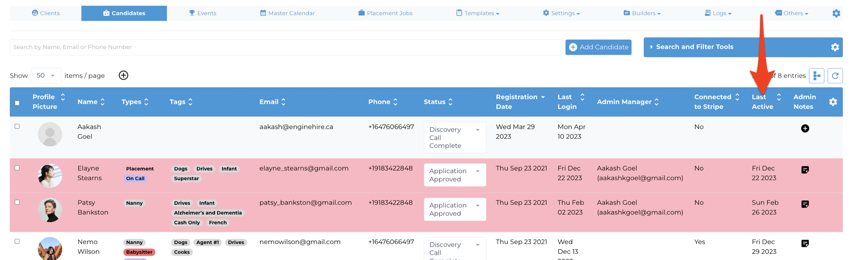Click the gear icon in Search and Filter Tools
Image resolution: width=852 pixels, height=260 pixels.
click(835, 47)
